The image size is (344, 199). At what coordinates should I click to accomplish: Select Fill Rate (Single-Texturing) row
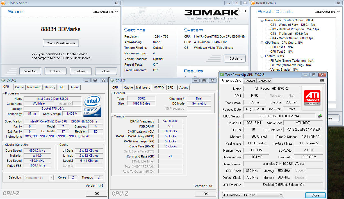tap(292, 61)
